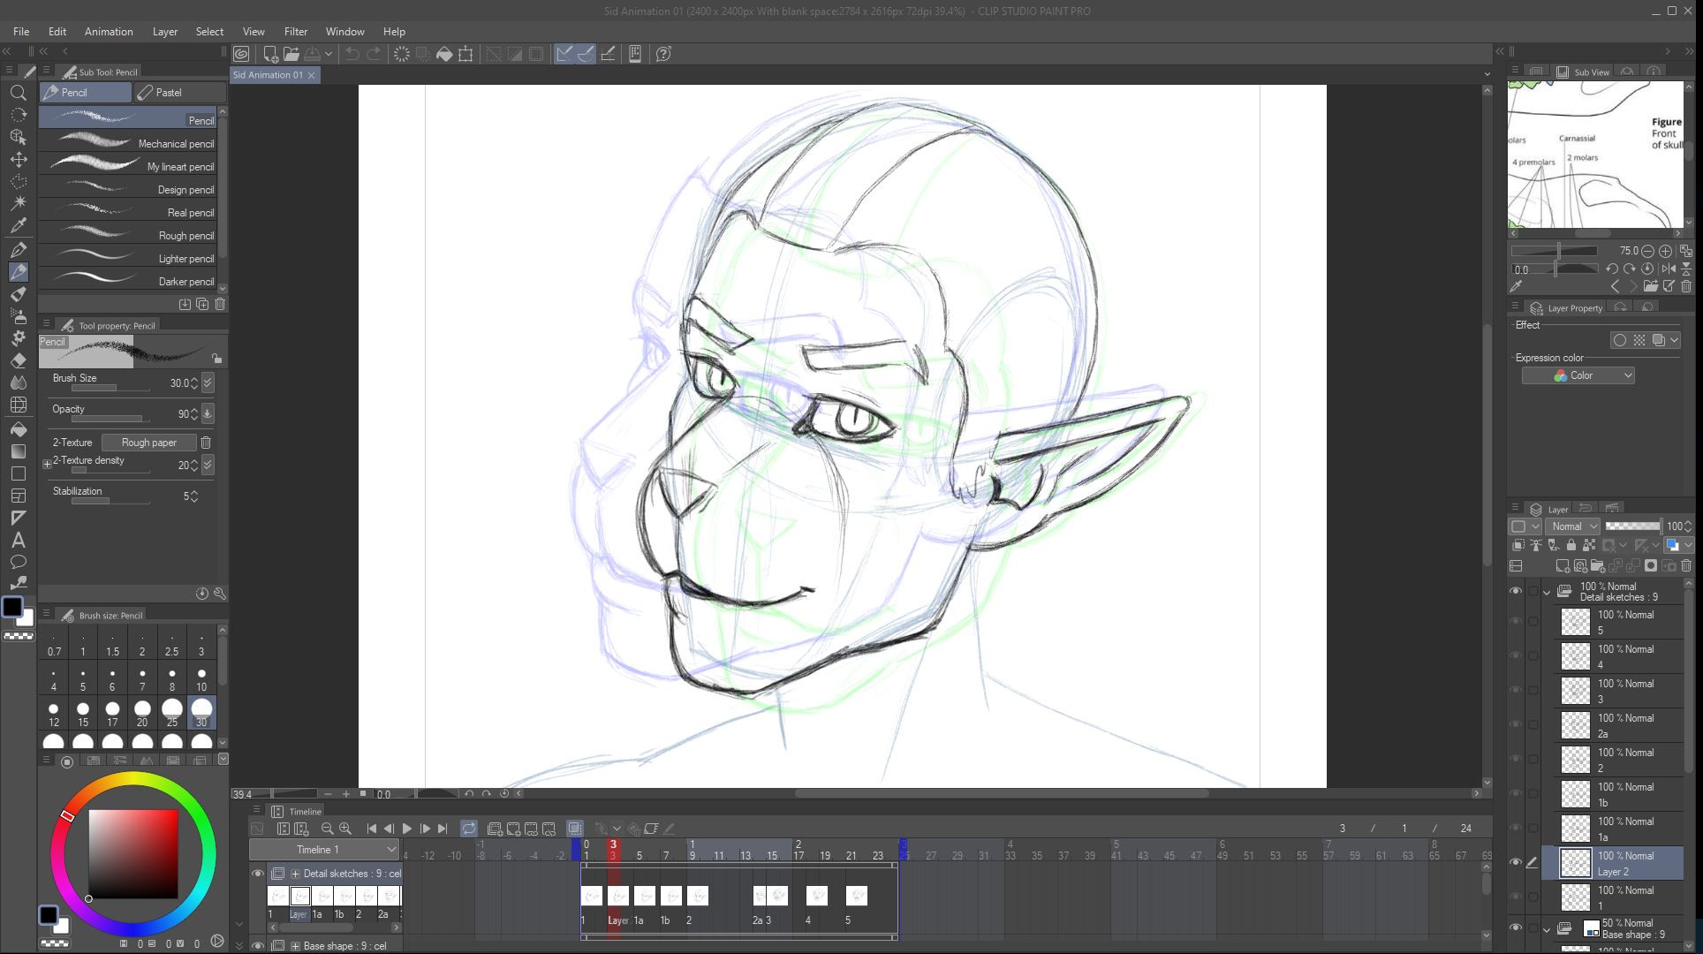This screenshot has width=1703, height=954.
Task: Go to the last frame in Timeline
Action: tap(443, 829)
